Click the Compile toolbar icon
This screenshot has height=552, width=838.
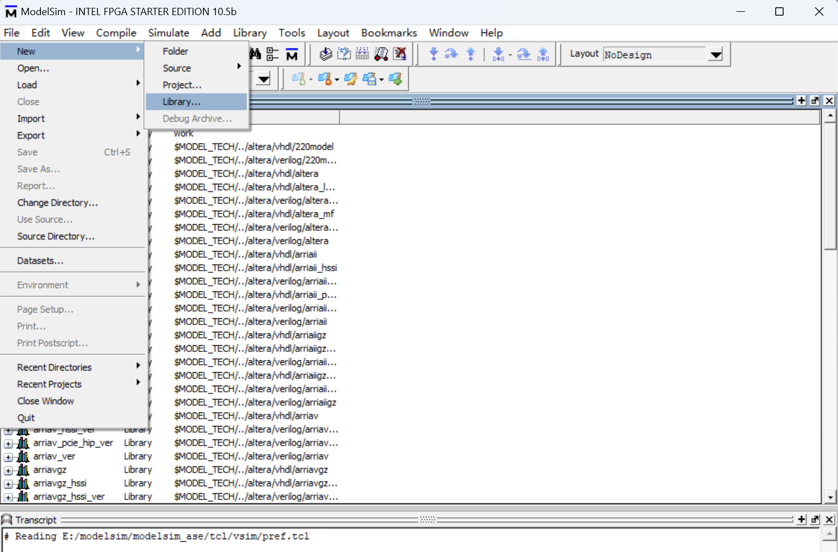326,54
